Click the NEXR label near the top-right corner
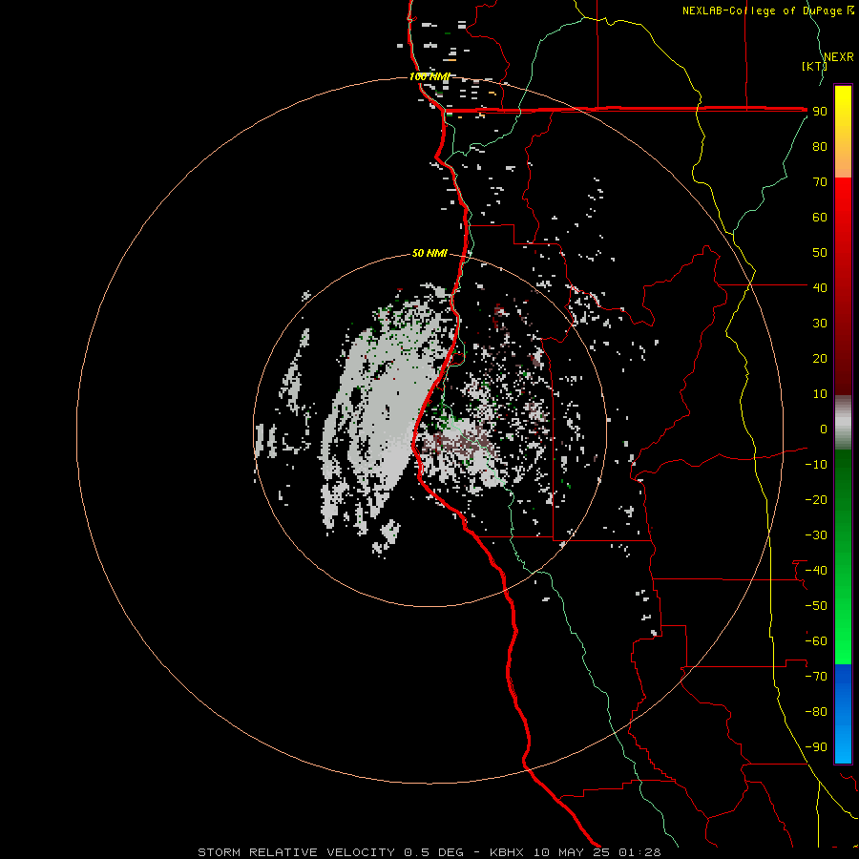Viewport: 859px width, 859px height. coord(839,57)
